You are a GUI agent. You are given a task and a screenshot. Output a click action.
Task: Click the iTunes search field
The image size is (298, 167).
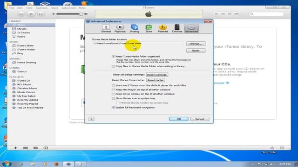[267, 14]
